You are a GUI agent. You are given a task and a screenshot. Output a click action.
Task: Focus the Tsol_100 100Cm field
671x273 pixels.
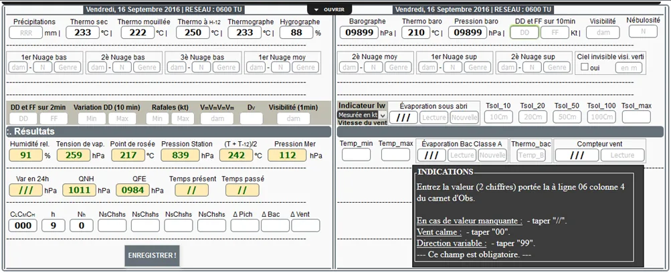(x=601, y=117)
